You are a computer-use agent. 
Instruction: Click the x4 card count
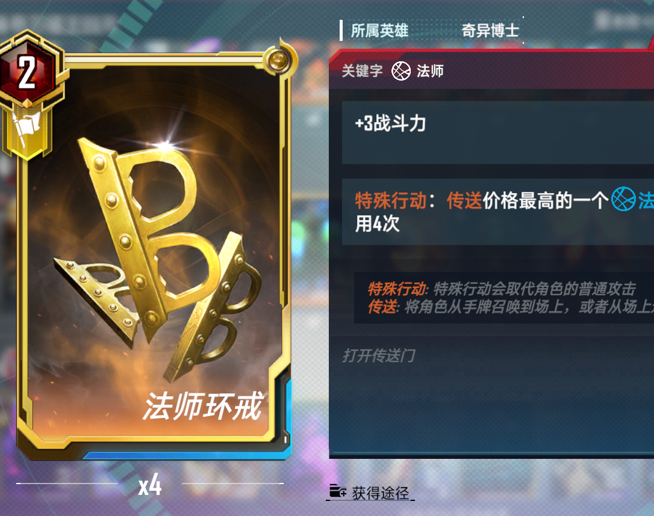point(150,485)
